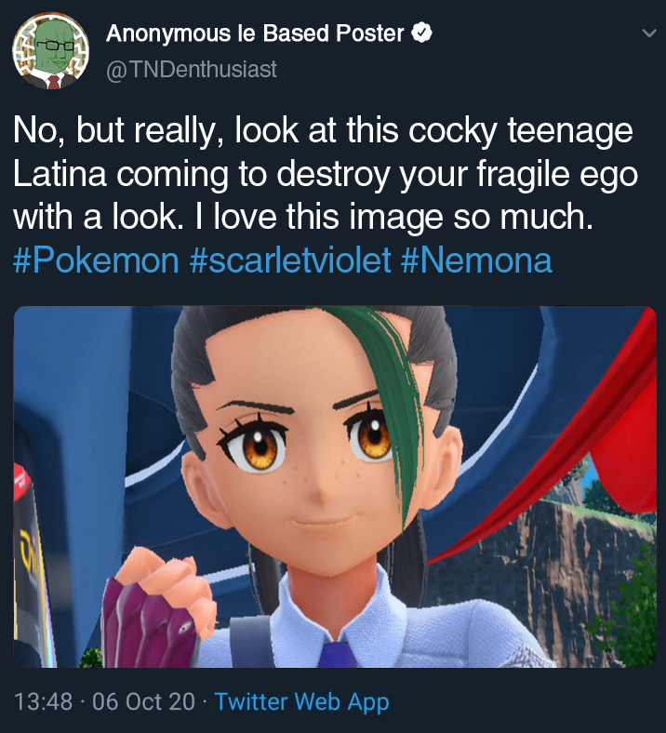Open the #Pokemon hashtag
This screenshot has height=733, width=666.
[x=96, y=260]
